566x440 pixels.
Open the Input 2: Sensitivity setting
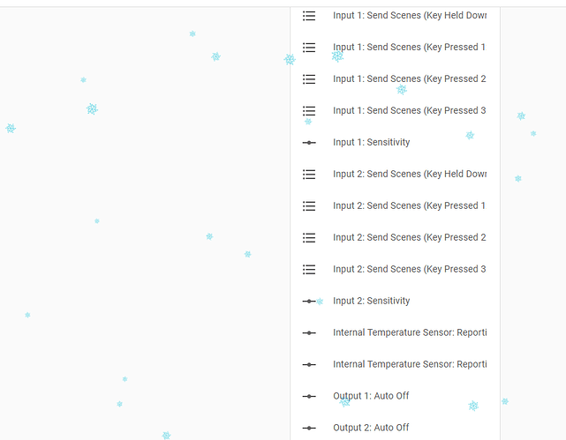371,302
